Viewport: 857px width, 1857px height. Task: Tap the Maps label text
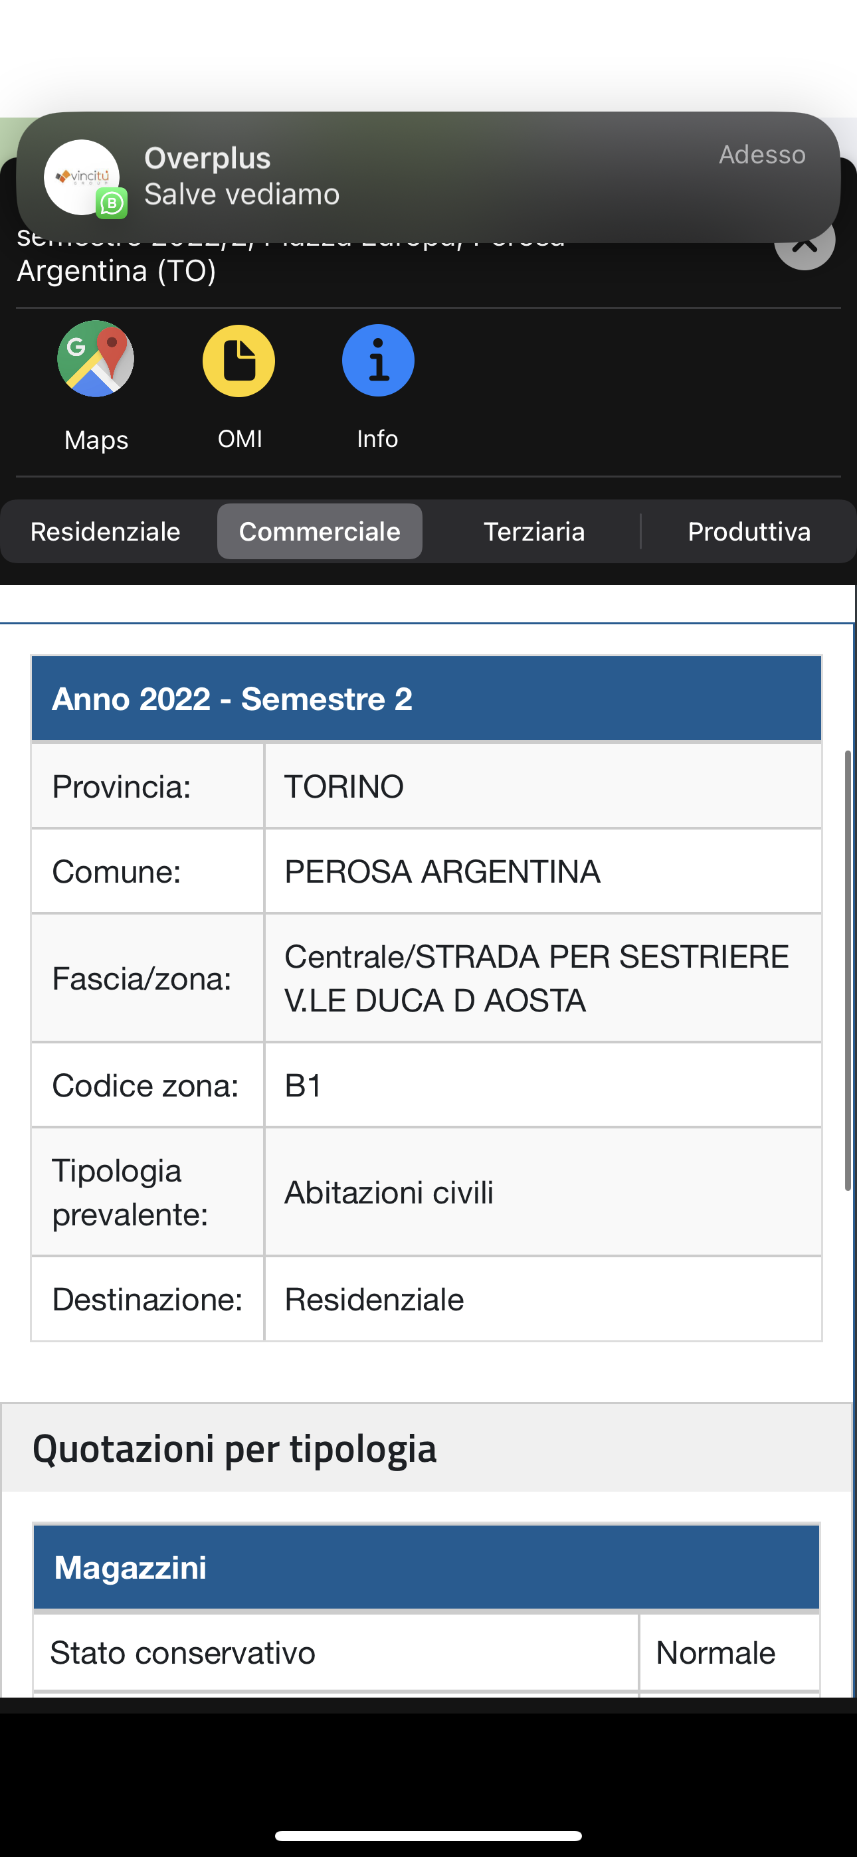pos(96,440)
